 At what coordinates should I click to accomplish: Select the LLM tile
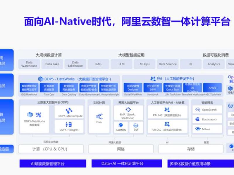(x=121, y=64)
